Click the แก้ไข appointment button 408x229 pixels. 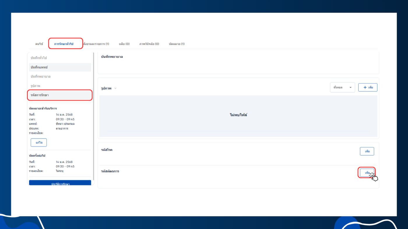pyautogui.click(x=39, y=143)
